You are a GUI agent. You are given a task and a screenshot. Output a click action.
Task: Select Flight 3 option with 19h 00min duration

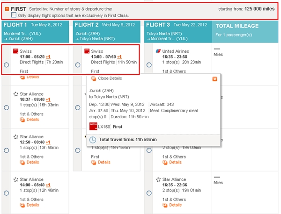click(x=149, y=150)
